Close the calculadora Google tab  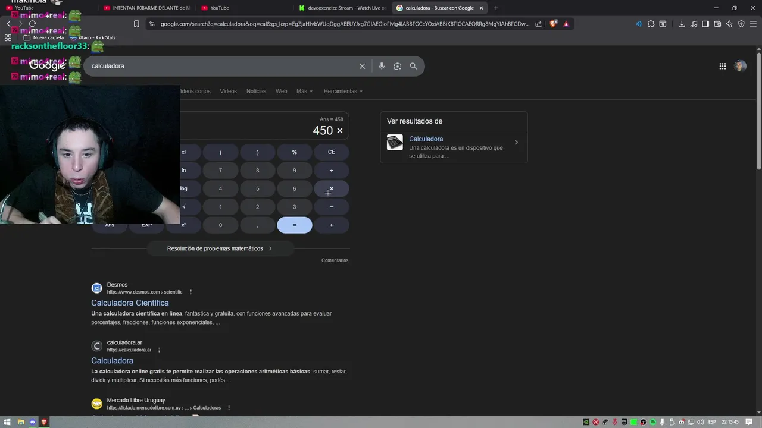[x=481, y=8]
